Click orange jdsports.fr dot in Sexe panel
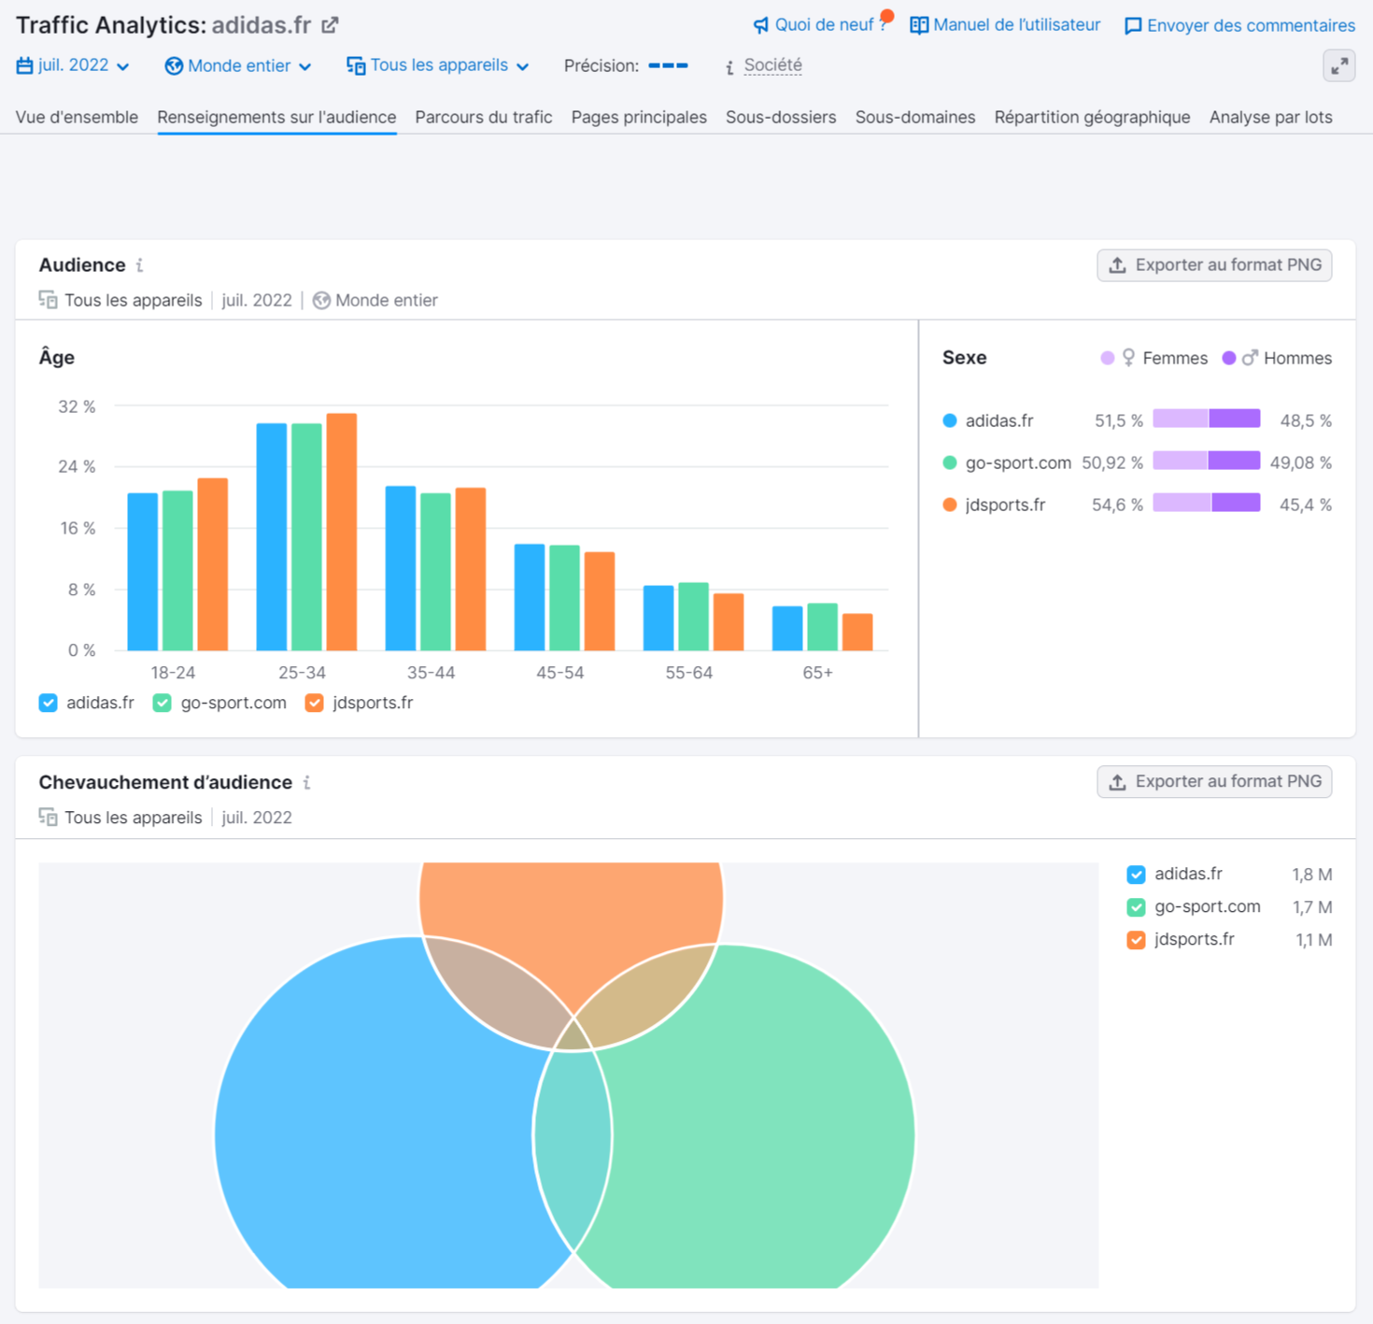Screen dimensions: 1373x1324 950,505
